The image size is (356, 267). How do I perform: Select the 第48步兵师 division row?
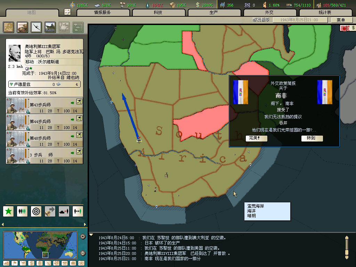point(44,139)
